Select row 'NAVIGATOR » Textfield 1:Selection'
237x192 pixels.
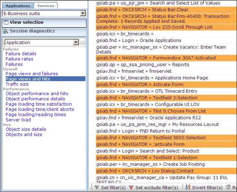pyautogui.click(x=166, y=158)
